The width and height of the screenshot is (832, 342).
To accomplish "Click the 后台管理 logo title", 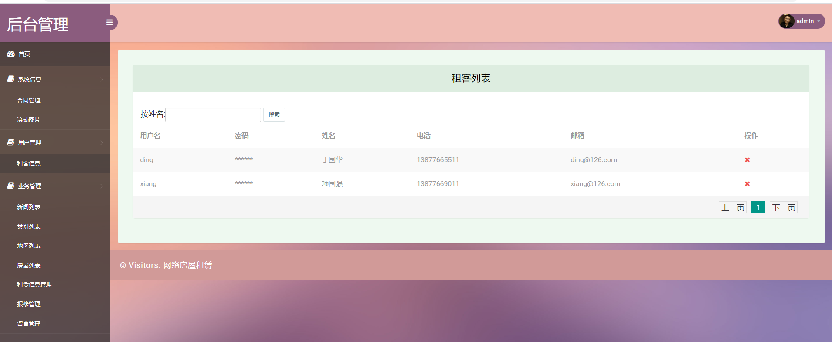I will 37,24.
